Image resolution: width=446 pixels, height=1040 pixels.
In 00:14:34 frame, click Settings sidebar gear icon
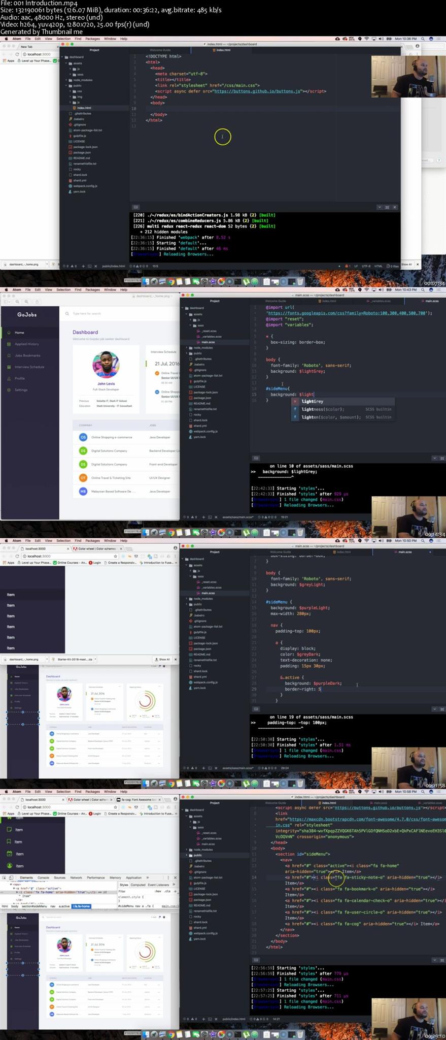pyautogui.click(x=9, y=390)
